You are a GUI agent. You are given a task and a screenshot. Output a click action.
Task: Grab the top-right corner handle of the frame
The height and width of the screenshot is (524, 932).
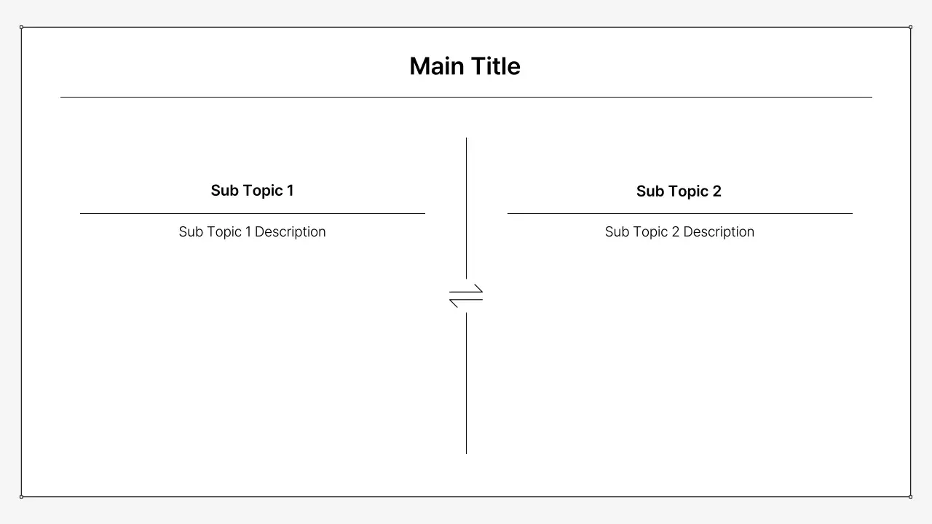(x=910, y=27)
